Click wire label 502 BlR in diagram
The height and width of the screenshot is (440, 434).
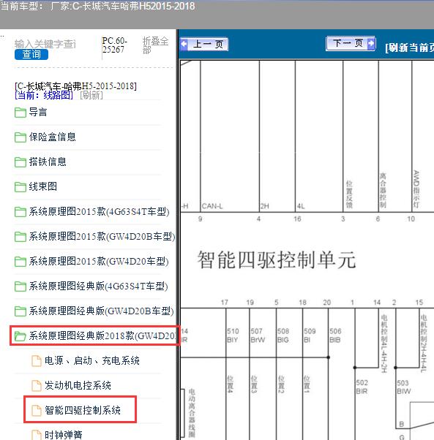coord(362,387)
